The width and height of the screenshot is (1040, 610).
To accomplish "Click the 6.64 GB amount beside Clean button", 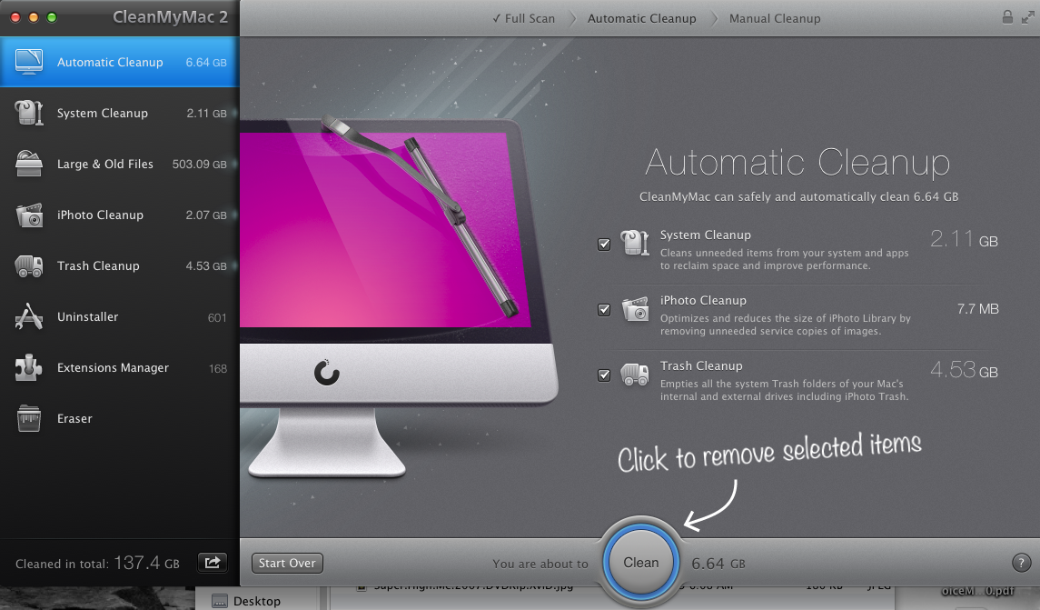I will click(x=718, y=564).
